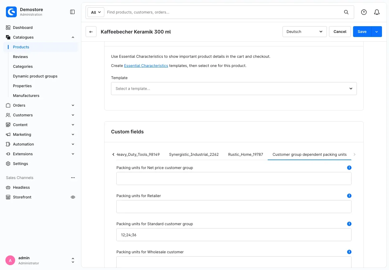Click the search magnifier icon

(346, 12)
